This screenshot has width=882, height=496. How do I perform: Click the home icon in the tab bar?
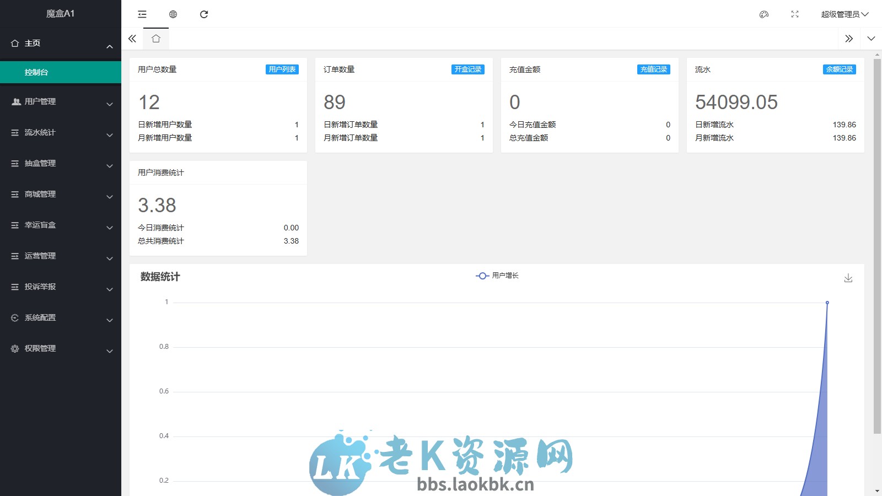click(x=156, y=39)
